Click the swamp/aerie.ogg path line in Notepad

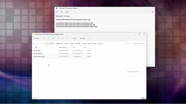point(74,23)
